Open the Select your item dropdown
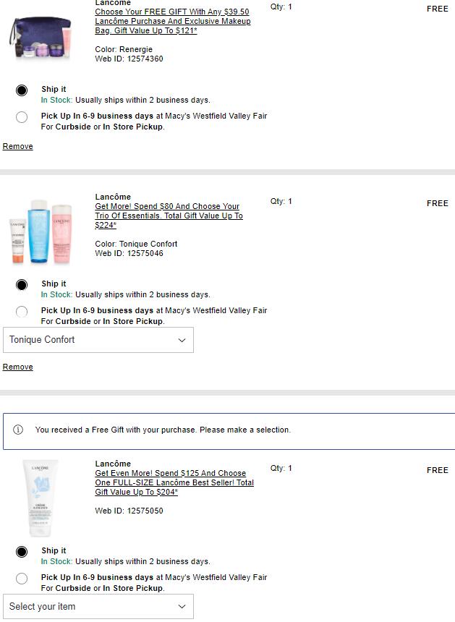The width and height of the screenshot is (455, 622). pyautogui.click(x=98, y=607)
